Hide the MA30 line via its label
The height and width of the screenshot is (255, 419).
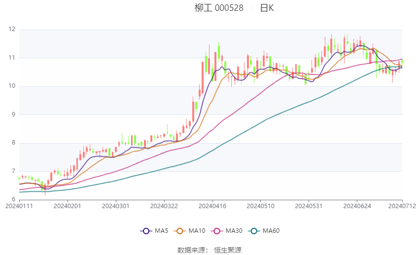(x=234, y=231)
